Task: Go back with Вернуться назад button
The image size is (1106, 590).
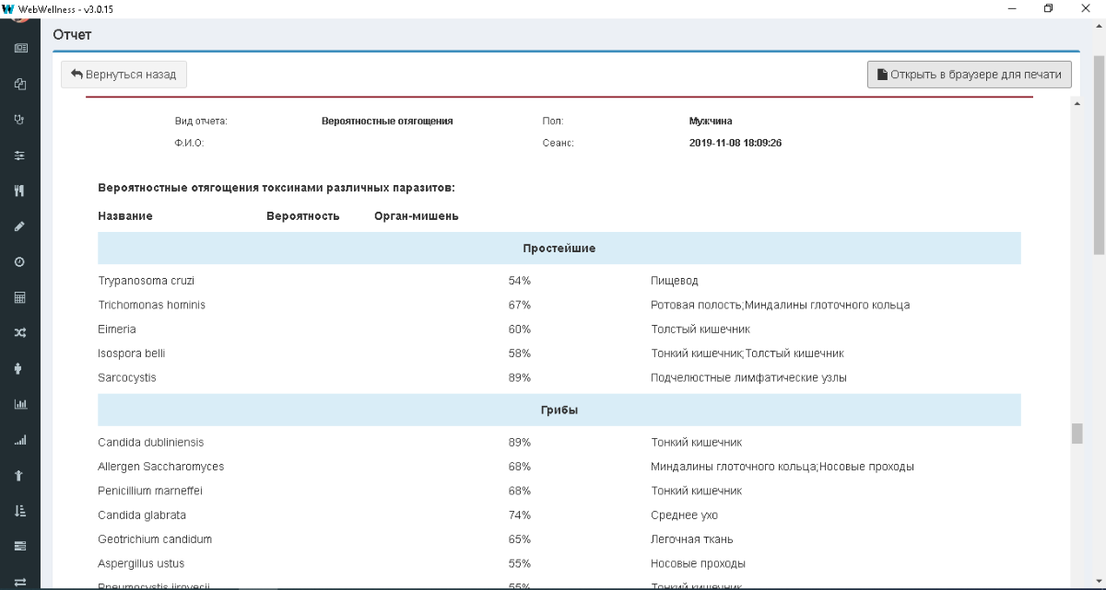Action: pyautogui.click(x=124, y=75)
